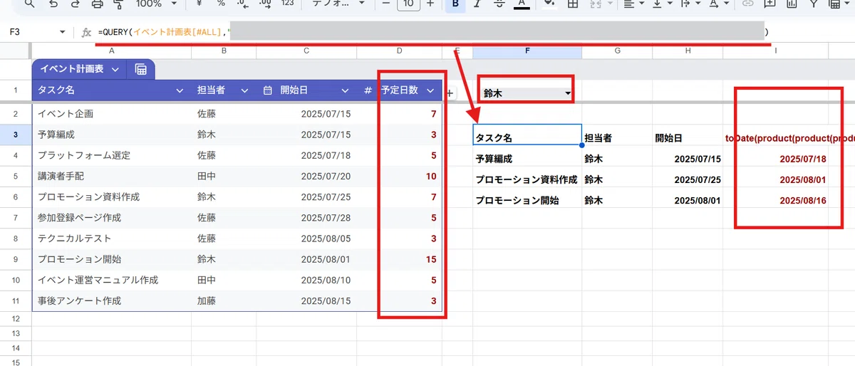Open the table views icon in toolbar

coord(835,4)
